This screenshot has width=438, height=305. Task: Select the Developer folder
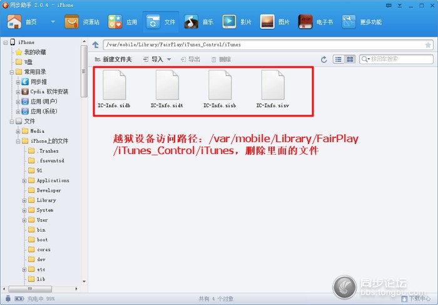coord(44,190)
